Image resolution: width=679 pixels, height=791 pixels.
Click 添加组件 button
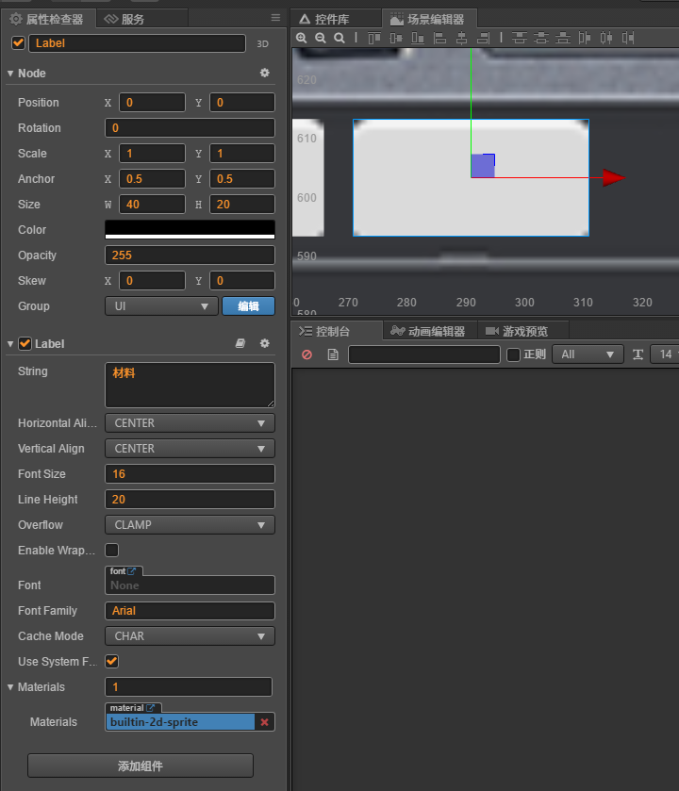141,766
